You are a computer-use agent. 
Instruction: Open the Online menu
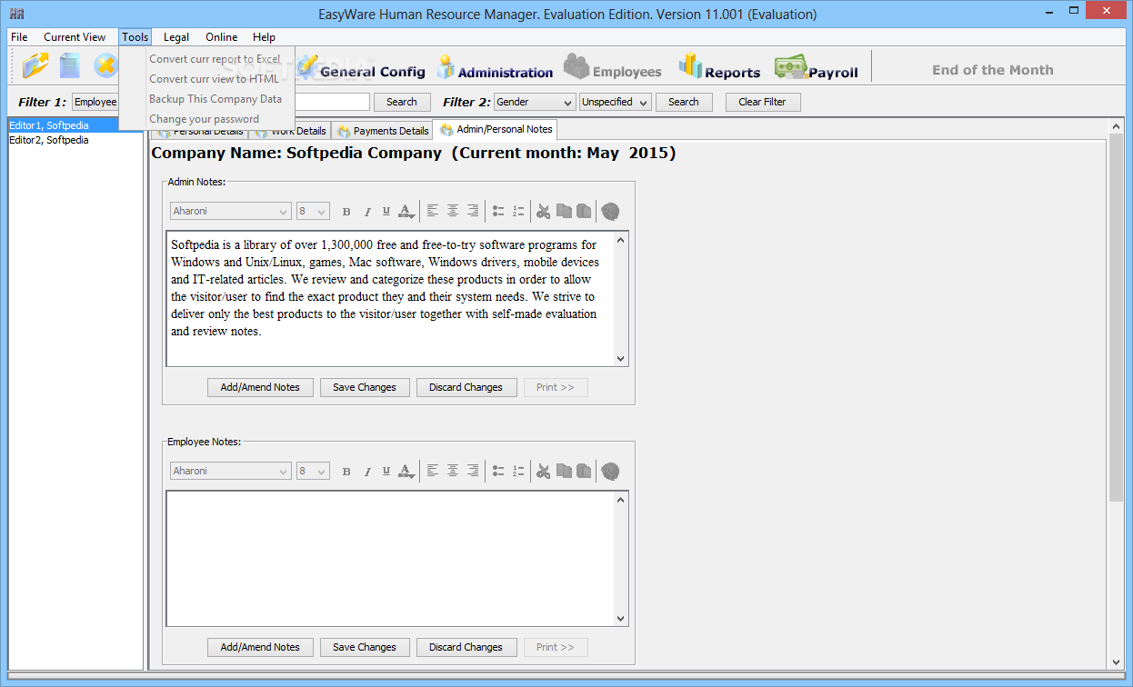tap(221, 37)
